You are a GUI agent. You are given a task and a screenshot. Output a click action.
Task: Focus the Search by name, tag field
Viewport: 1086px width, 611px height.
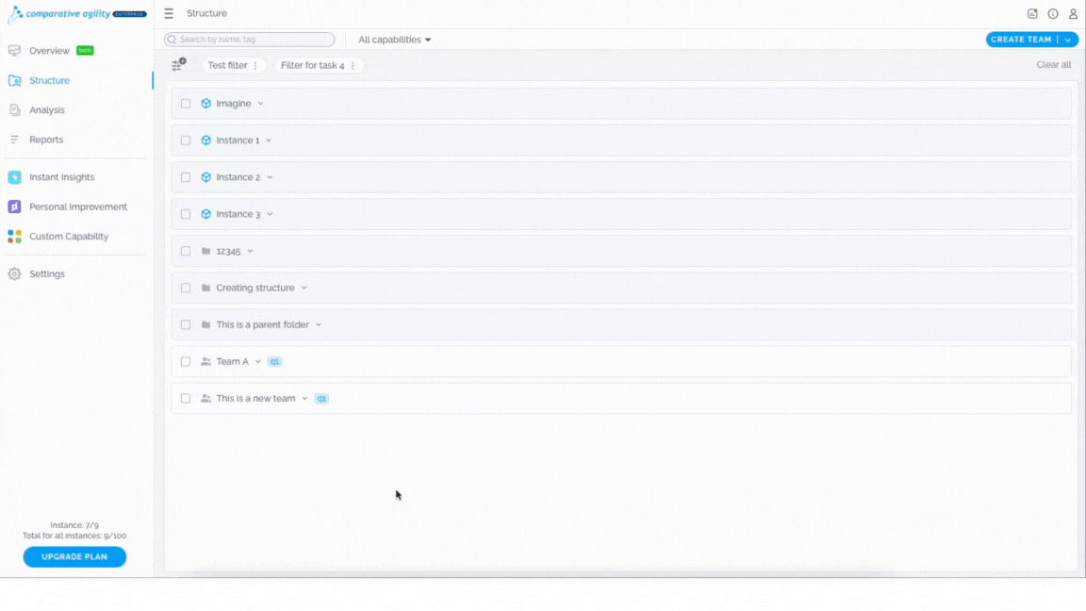coord(249,40)
